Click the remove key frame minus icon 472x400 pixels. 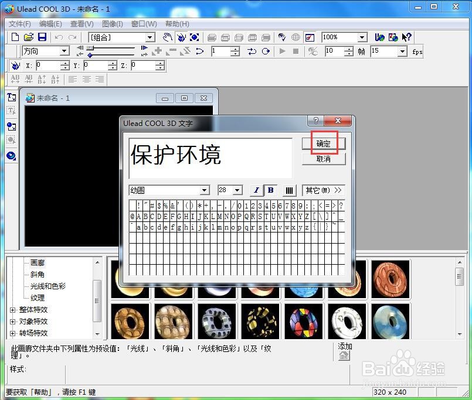[x=171, y=51]
